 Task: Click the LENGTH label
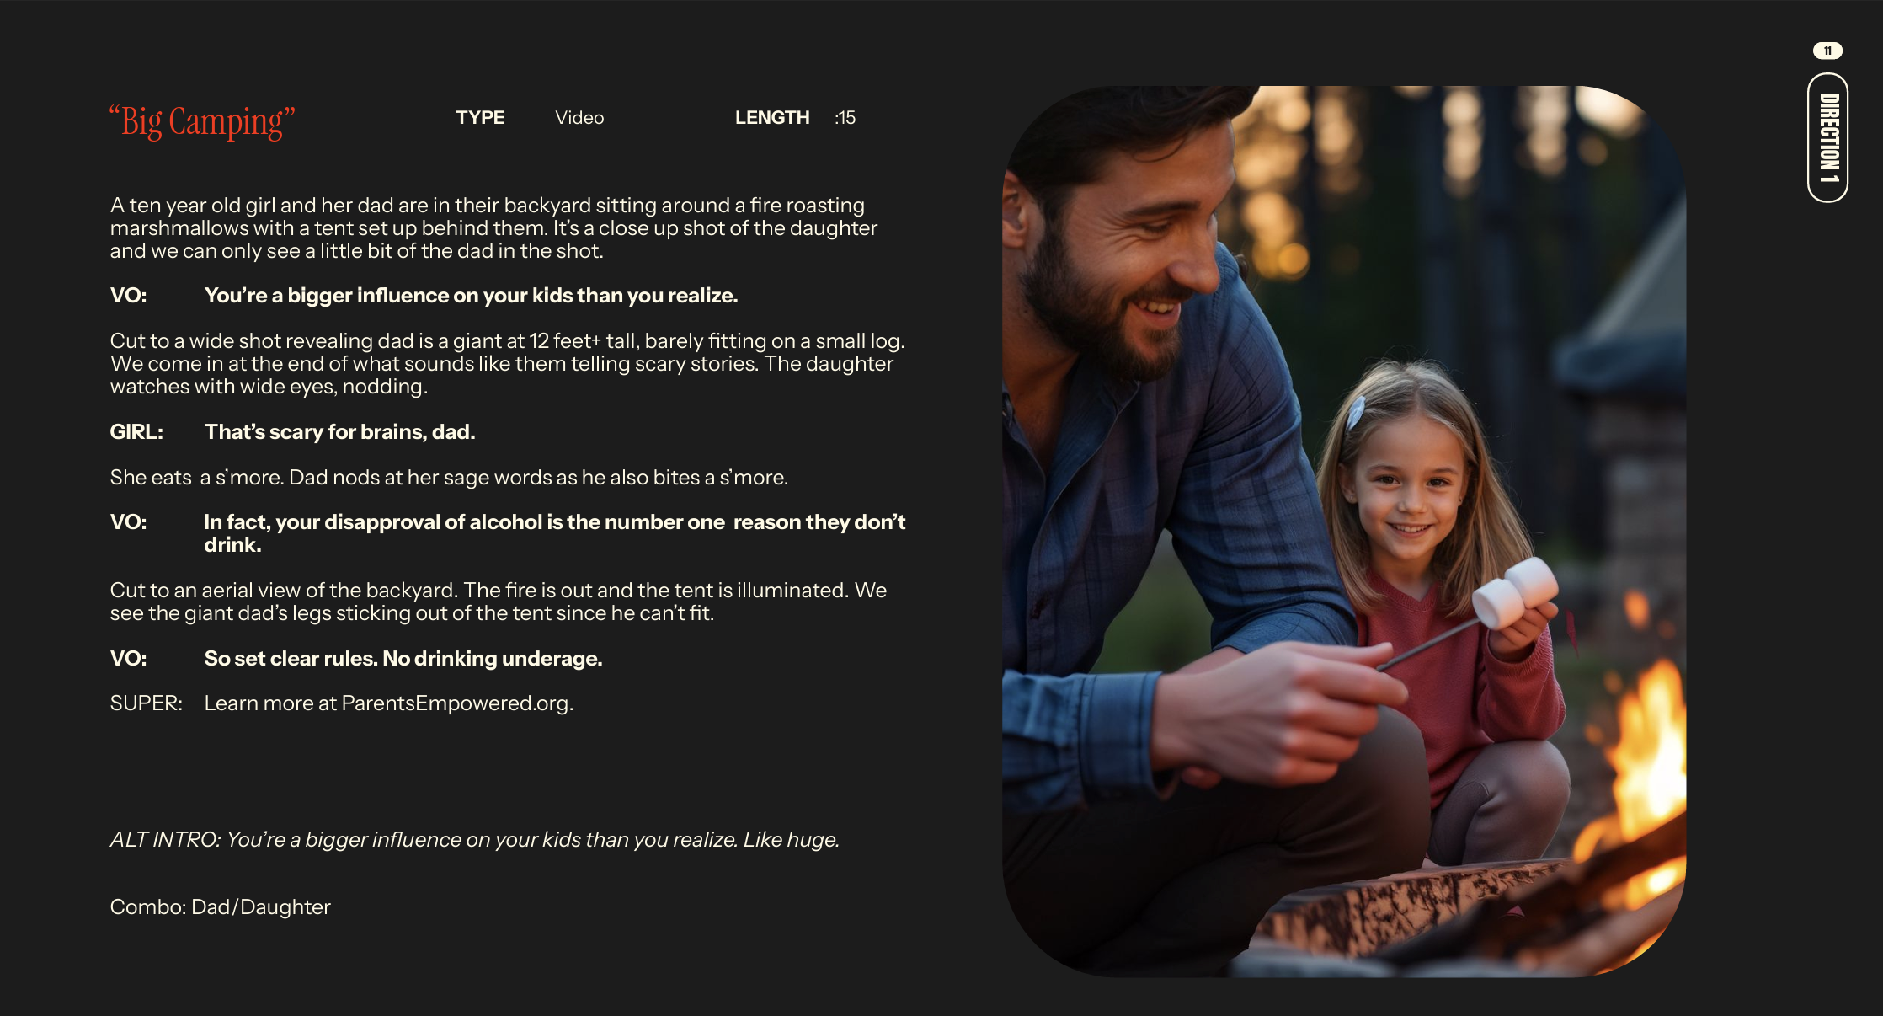tap(771, 118)
